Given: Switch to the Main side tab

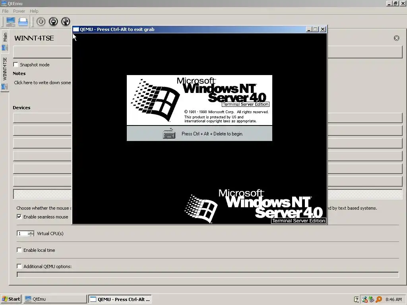Looking at the screenshot, I should click(5, 41).
